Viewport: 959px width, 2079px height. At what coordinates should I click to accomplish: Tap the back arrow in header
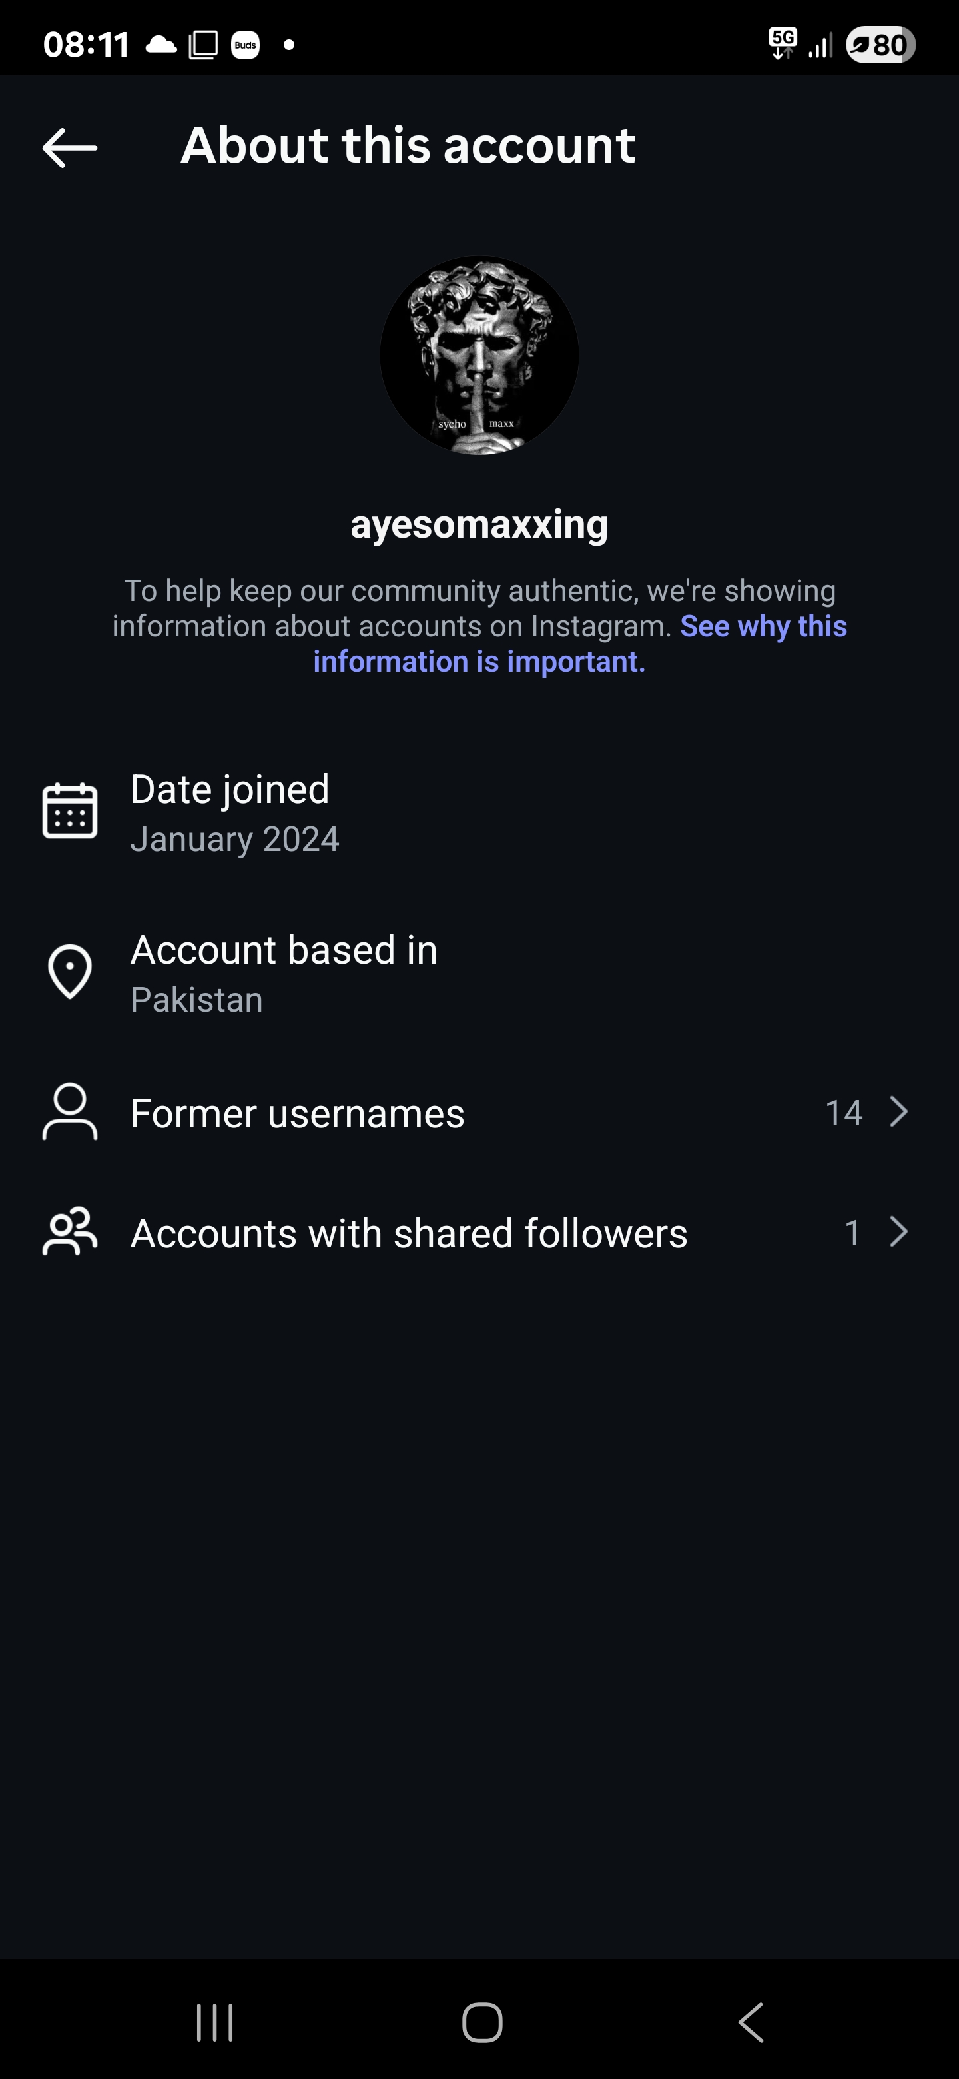pyautogui.click(x=69, y=148)
